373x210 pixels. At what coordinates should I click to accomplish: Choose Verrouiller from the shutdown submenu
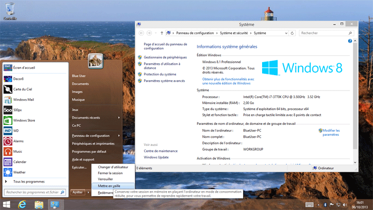pyautogui.click(x=108, y=179)
